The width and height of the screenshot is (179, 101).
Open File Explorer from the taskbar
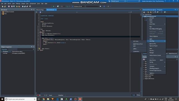pos(48,99)
